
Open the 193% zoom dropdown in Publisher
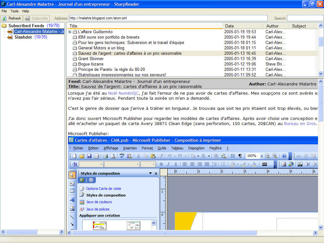click(x=262, y=156)
